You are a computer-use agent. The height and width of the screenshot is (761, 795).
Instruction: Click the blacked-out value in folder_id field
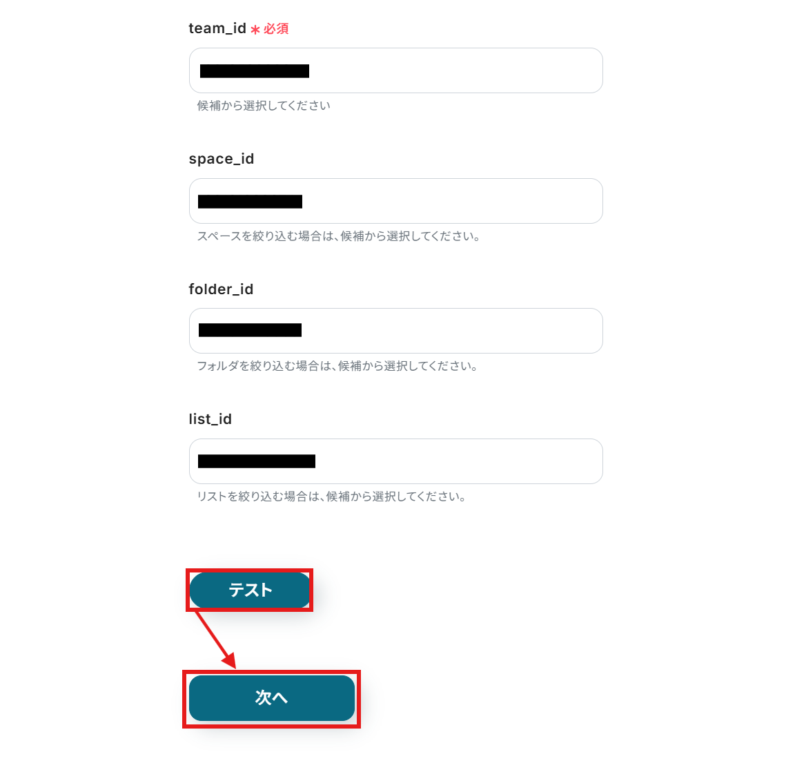250,330
